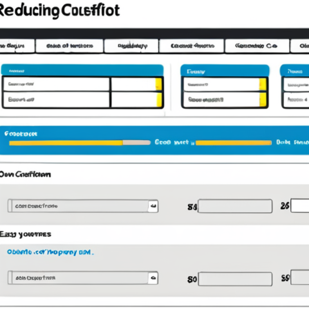This screenshot has width=309, height=309.
Task: Expand the lower dropdown arrow beside the $0 field
Action: pos(153,278)
